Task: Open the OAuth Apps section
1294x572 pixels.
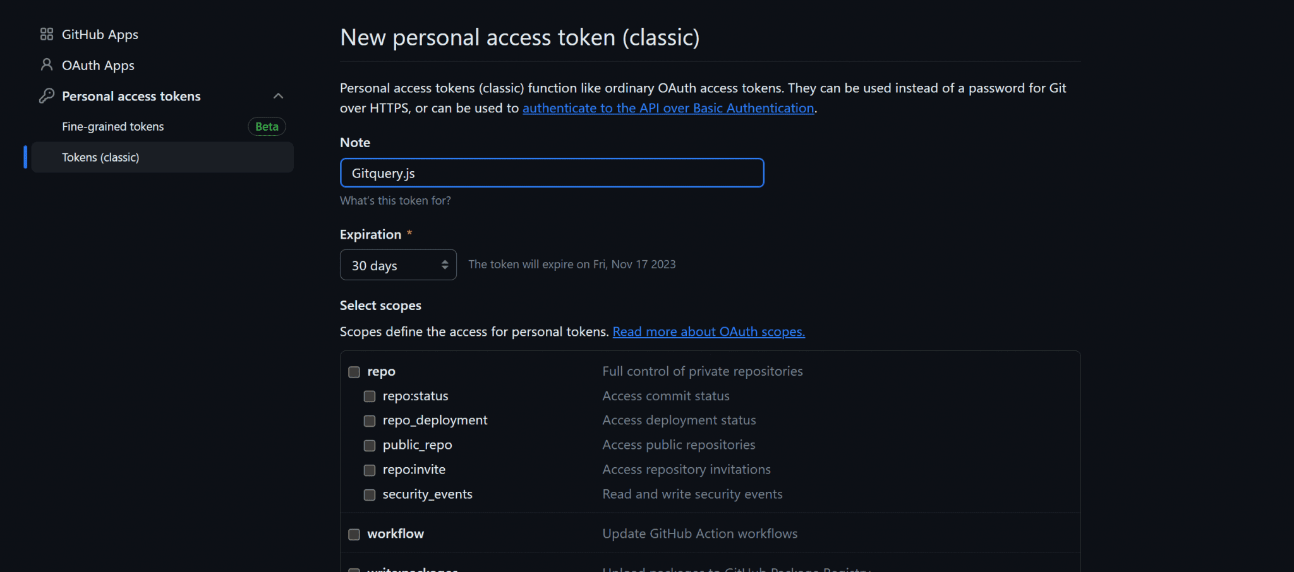Action: [x=97, y=65]
